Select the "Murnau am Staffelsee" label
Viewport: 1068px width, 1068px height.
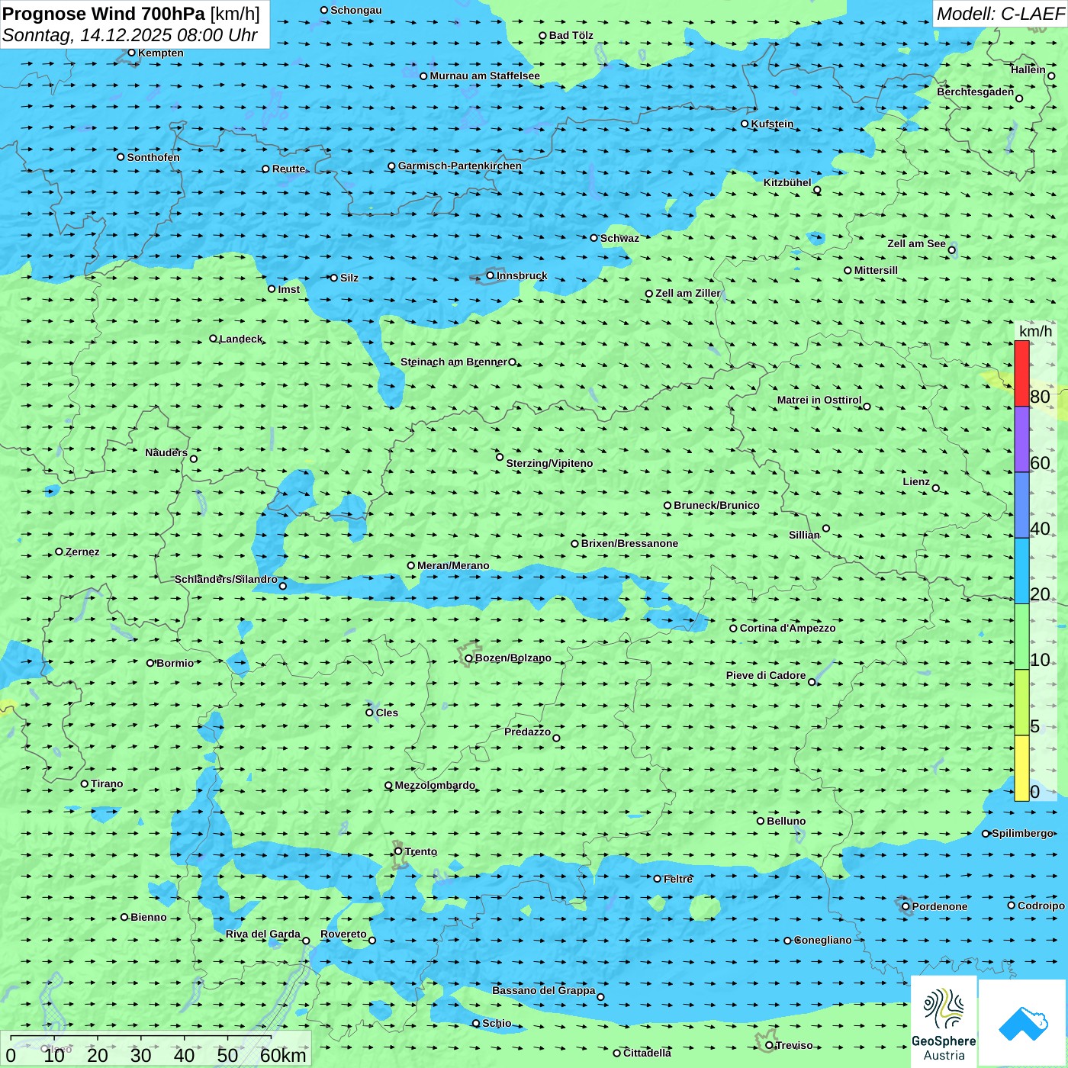pyautogui.click(x=485, y=76)
